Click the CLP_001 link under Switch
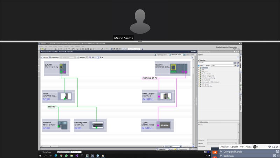Viewport: 280px width, 158px height. pos(46,99)
